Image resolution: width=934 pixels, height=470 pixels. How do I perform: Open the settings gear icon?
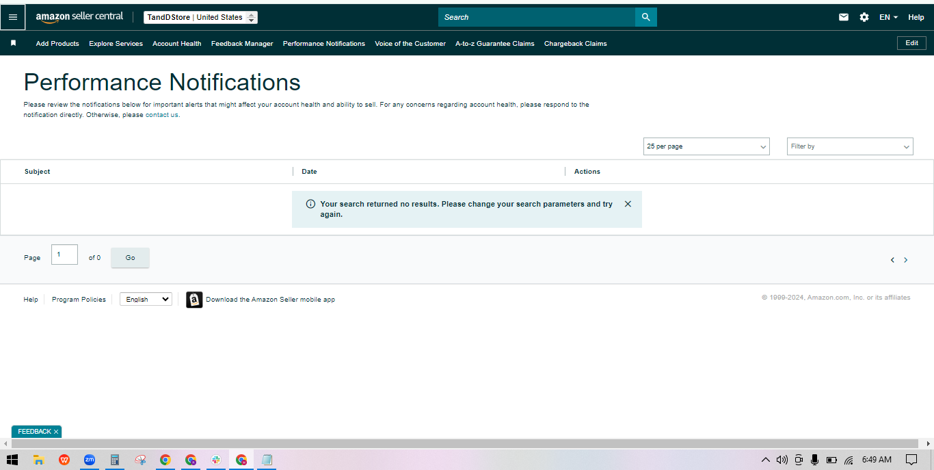(x=864, y=17)
